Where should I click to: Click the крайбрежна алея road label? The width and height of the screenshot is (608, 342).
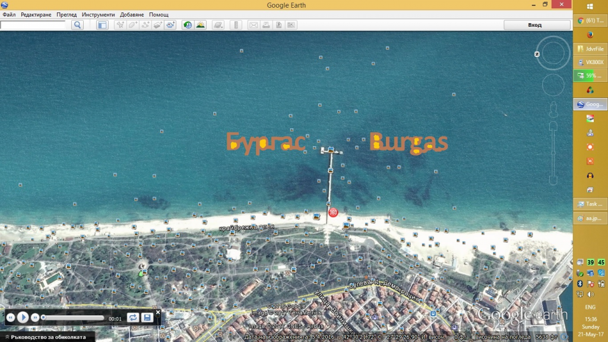[246, 227]
